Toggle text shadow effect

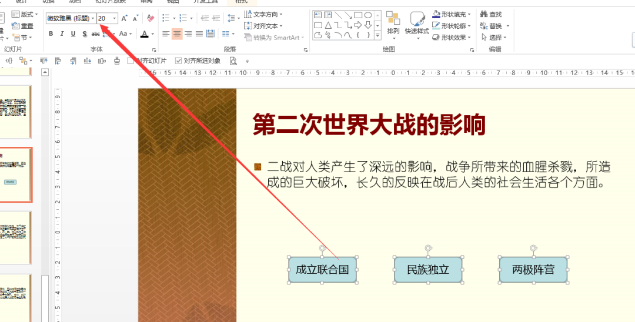84,34
